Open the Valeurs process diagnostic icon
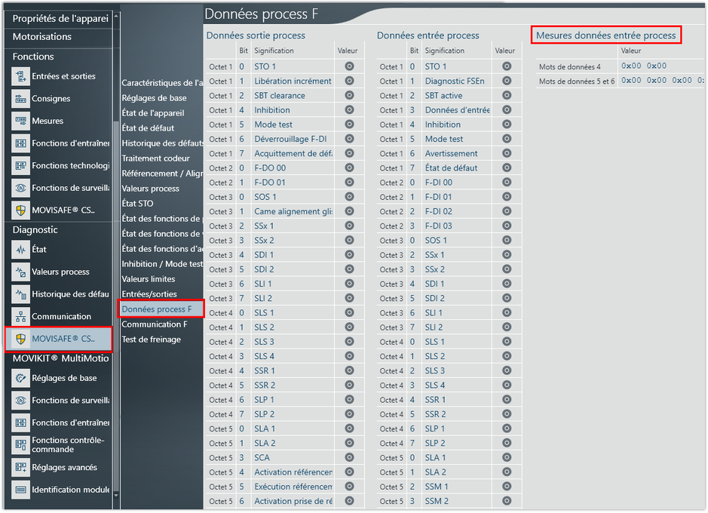 click(x=20, y=272)
